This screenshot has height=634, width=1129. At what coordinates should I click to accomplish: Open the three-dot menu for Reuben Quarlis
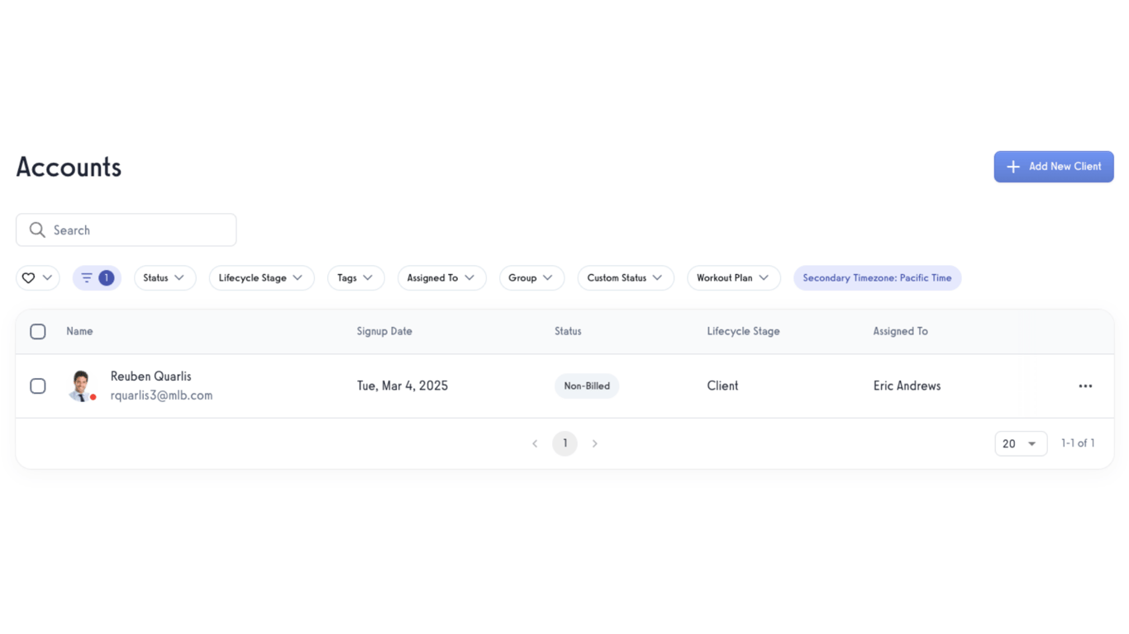[x=1085, y=386]
